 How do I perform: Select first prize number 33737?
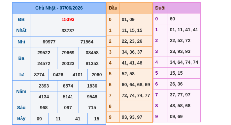pyautogui.click(x=68, y=31)
